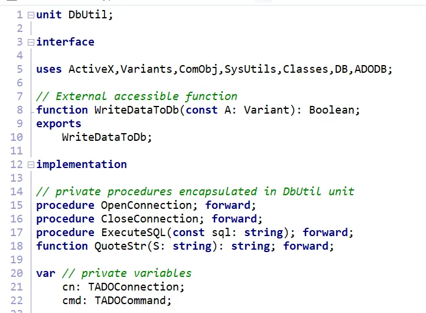Viewport: 426px width, 313px height.
Task: Place cursor on TADOCommand type
Action: [x=131, y=301]
